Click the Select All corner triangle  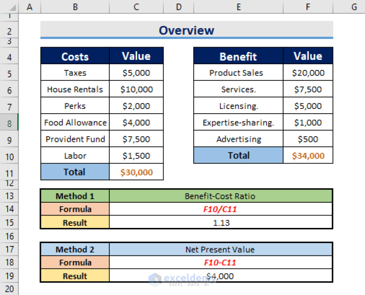(12, 8)
